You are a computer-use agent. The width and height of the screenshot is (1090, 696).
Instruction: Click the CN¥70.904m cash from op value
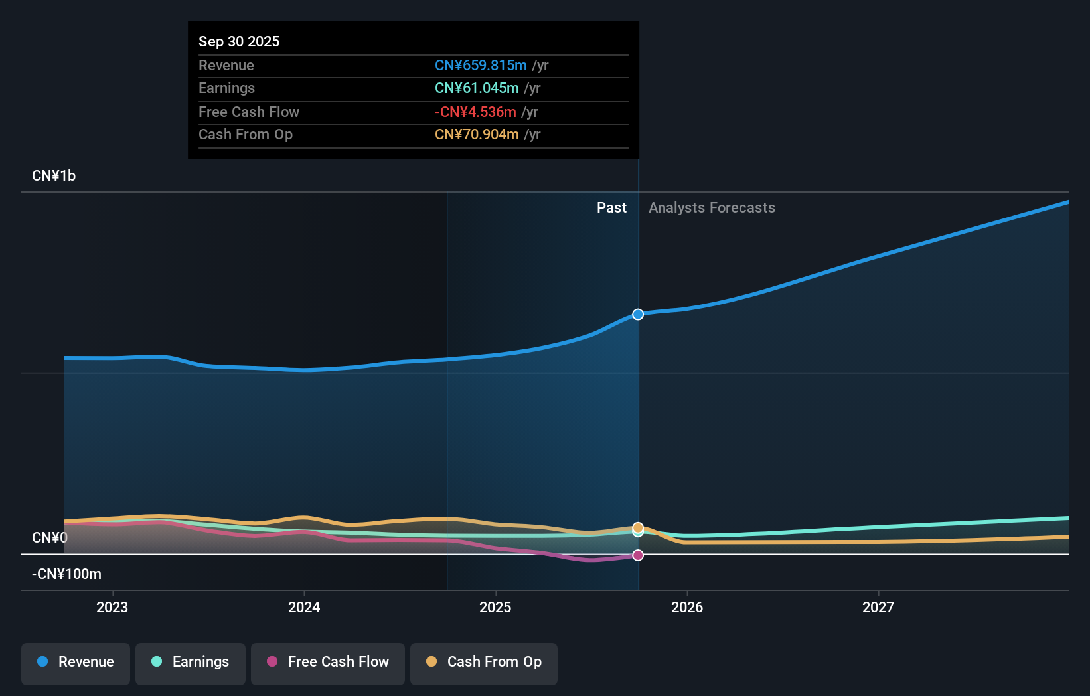pos(477,134)
